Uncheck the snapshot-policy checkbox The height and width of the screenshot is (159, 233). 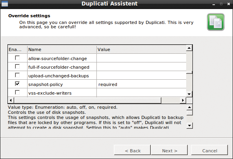[17, 84]
